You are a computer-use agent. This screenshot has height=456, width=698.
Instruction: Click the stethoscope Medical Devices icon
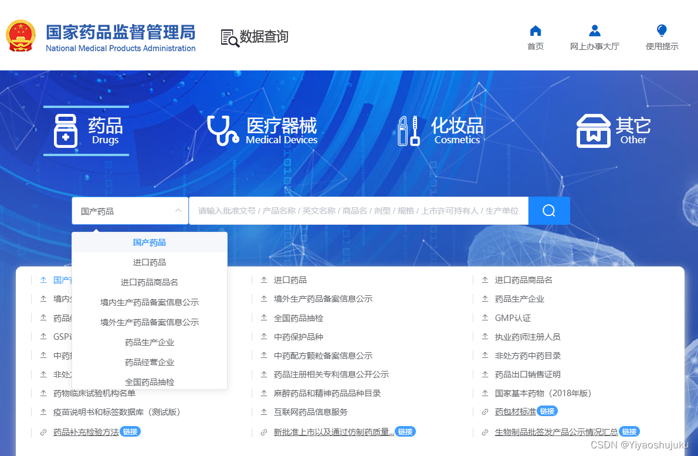tap(222, 131)
